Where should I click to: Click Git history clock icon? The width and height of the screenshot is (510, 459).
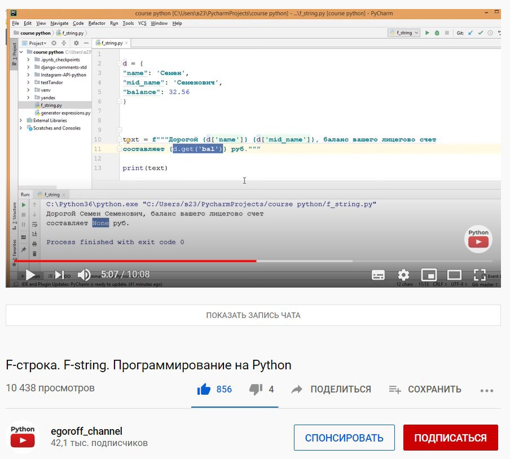[490, 33]
